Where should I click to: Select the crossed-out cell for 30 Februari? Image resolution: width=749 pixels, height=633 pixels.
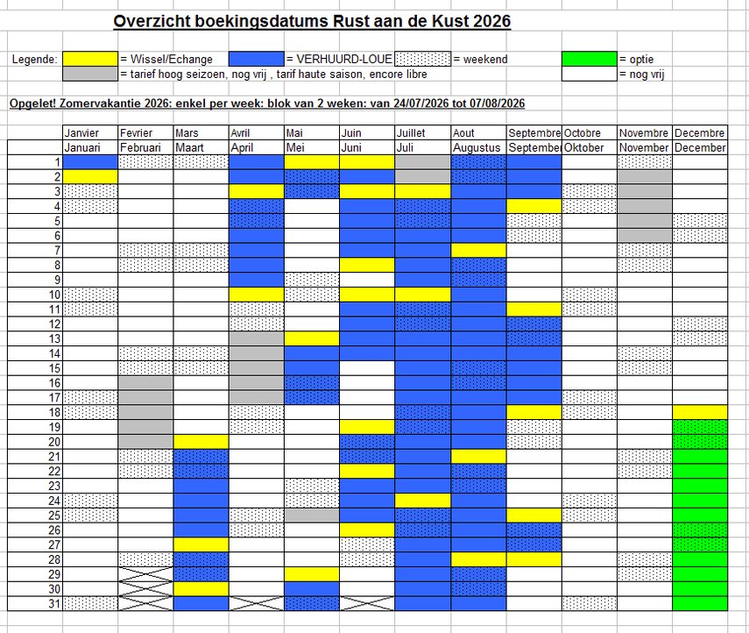[x=145, y=589]
